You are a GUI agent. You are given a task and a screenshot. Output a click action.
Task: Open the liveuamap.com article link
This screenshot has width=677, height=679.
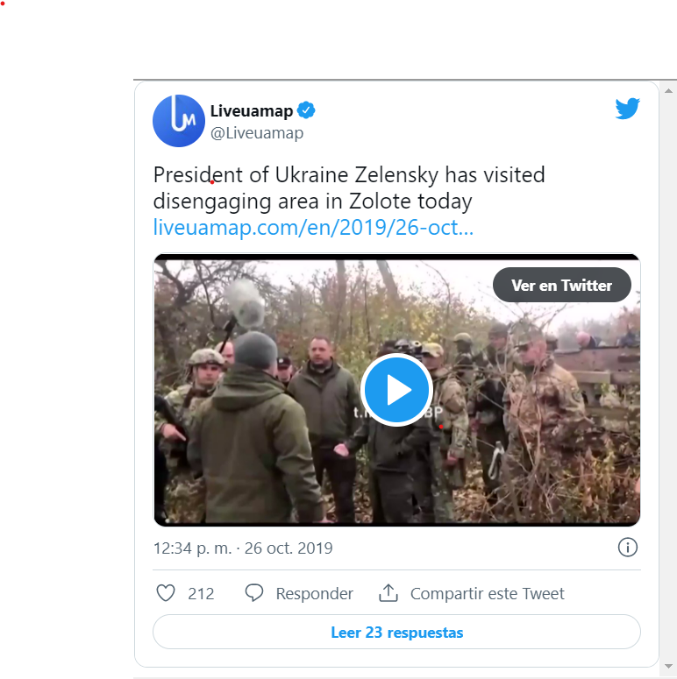(x=313, y=228)
